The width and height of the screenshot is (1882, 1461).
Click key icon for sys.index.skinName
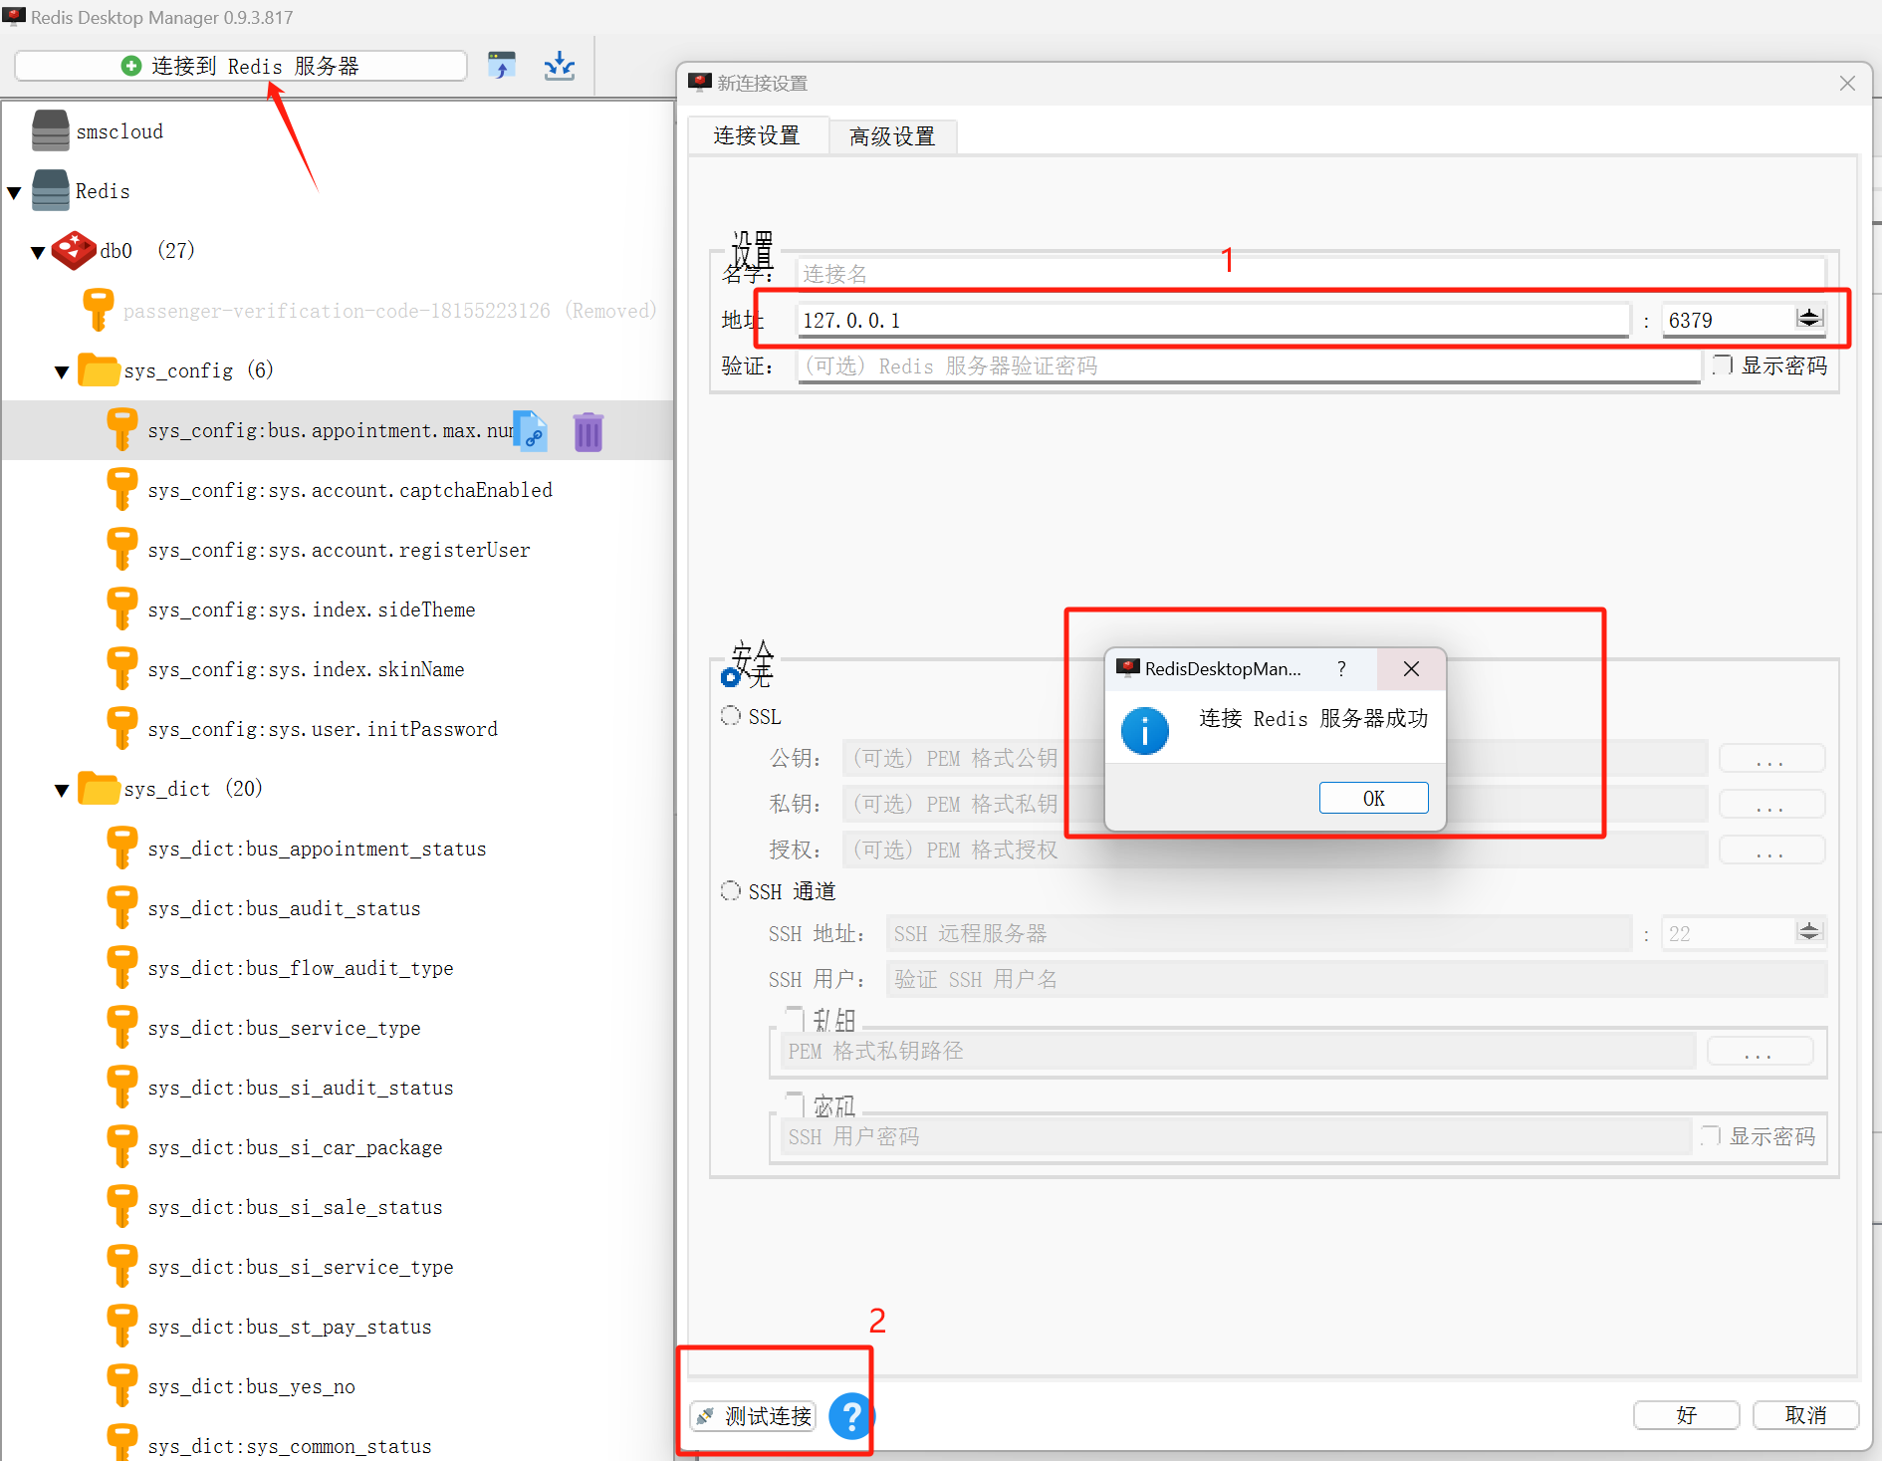click(121, 668)
